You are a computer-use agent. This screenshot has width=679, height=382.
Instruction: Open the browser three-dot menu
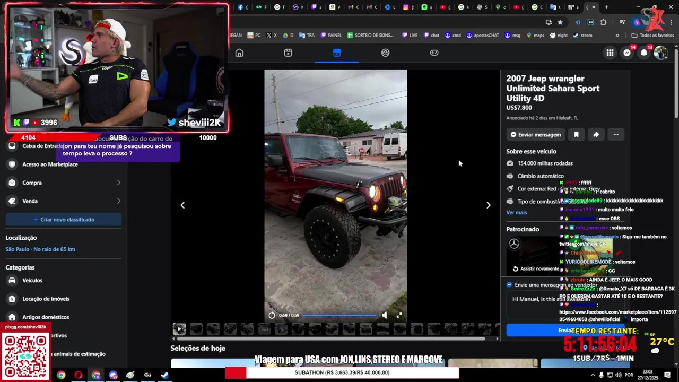click(x=672, y=22)
